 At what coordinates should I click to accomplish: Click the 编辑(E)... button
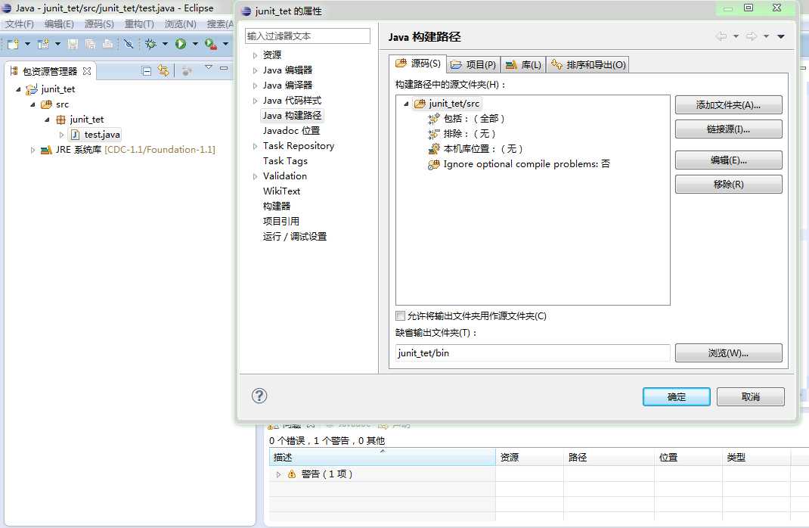729,160
